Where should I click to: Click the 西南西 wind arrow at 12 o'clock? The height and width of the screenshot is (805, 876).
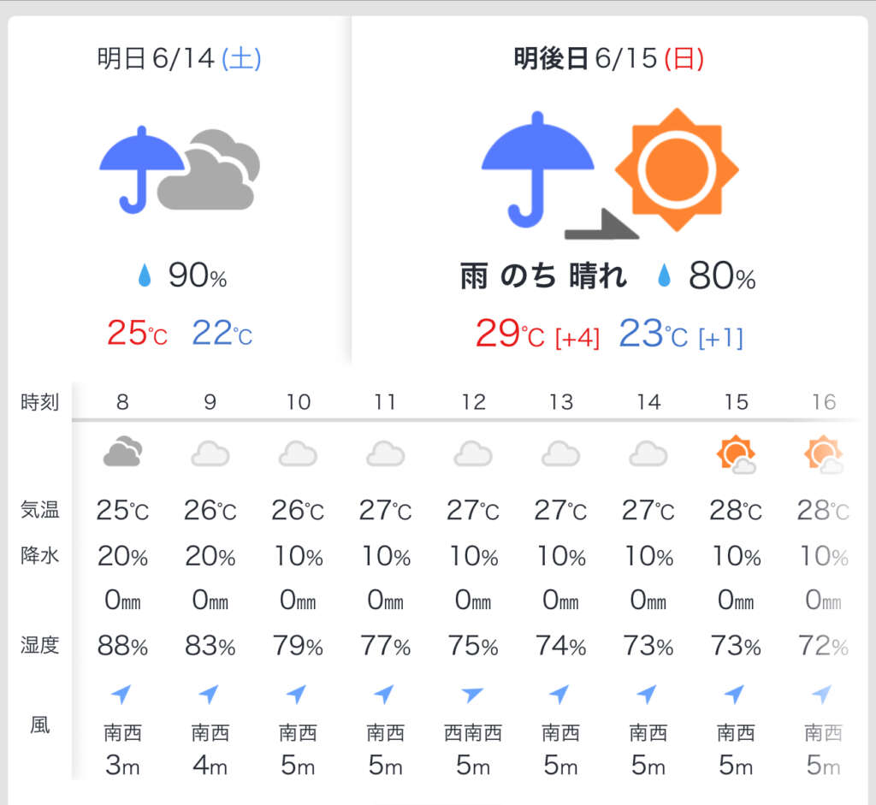pyautogui.click(x=472, y=695)
